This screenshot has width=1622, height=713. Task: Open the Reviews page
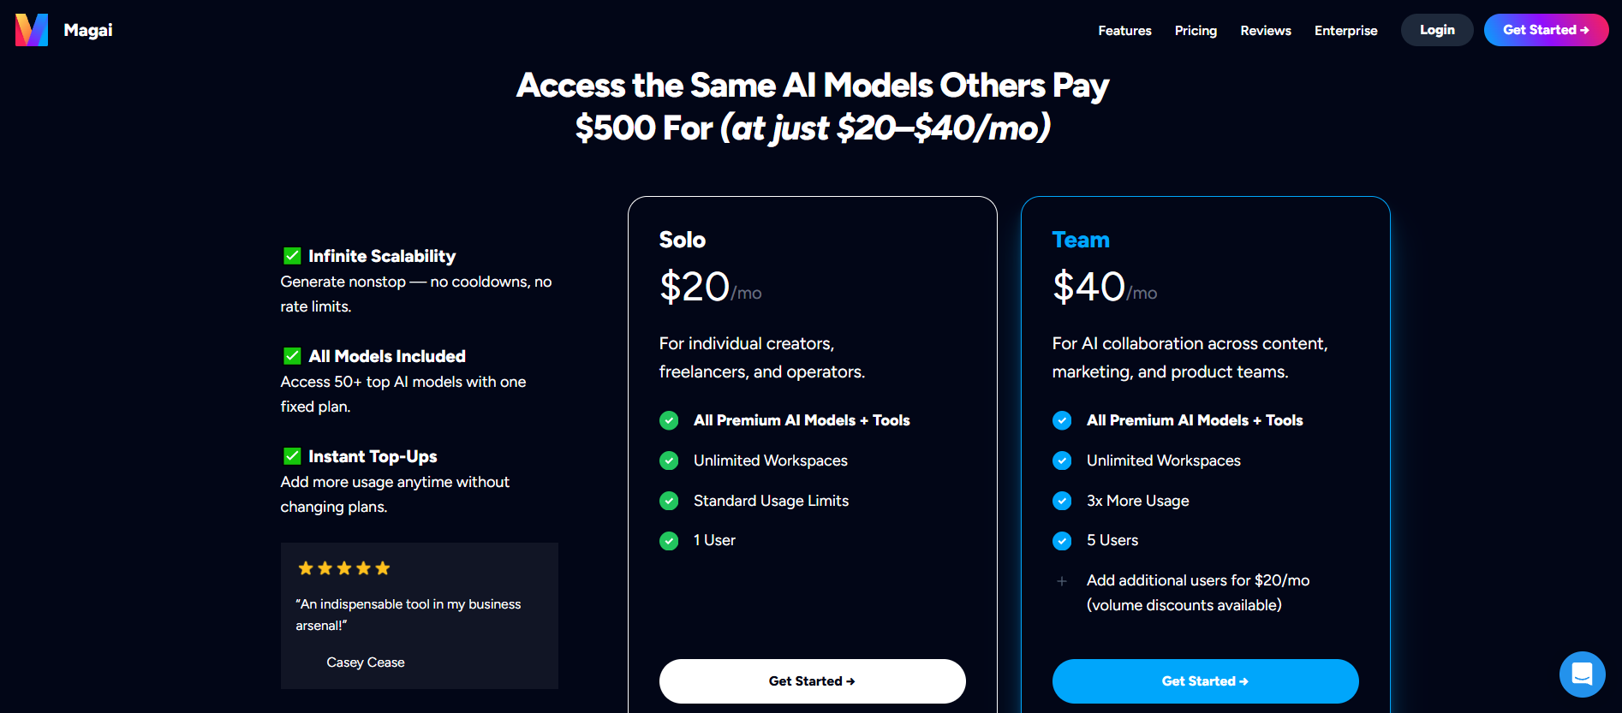tap(1265, 30)
